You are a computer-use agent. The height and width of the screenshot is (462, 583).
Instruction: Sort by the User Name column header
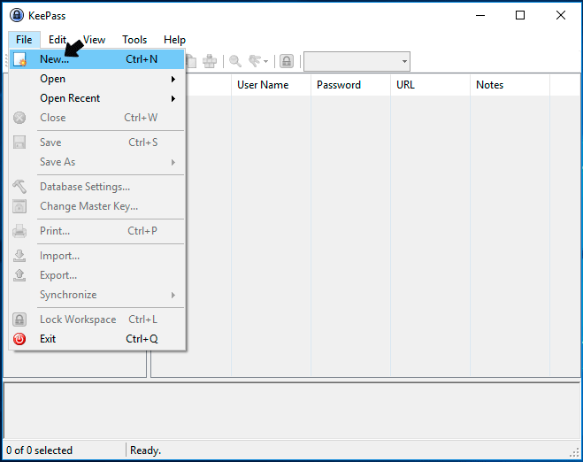tap(271, 85)
